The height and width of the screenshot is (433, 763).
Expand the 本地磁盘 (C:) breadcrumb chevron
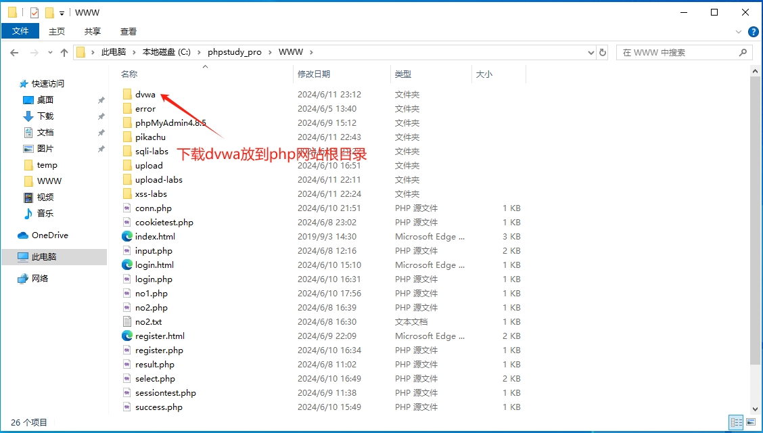point(199,52)
